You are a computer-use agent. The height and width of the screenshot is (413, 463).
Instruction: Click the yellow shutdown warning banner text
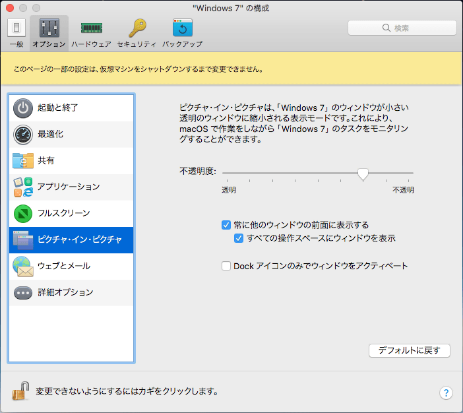139,69
